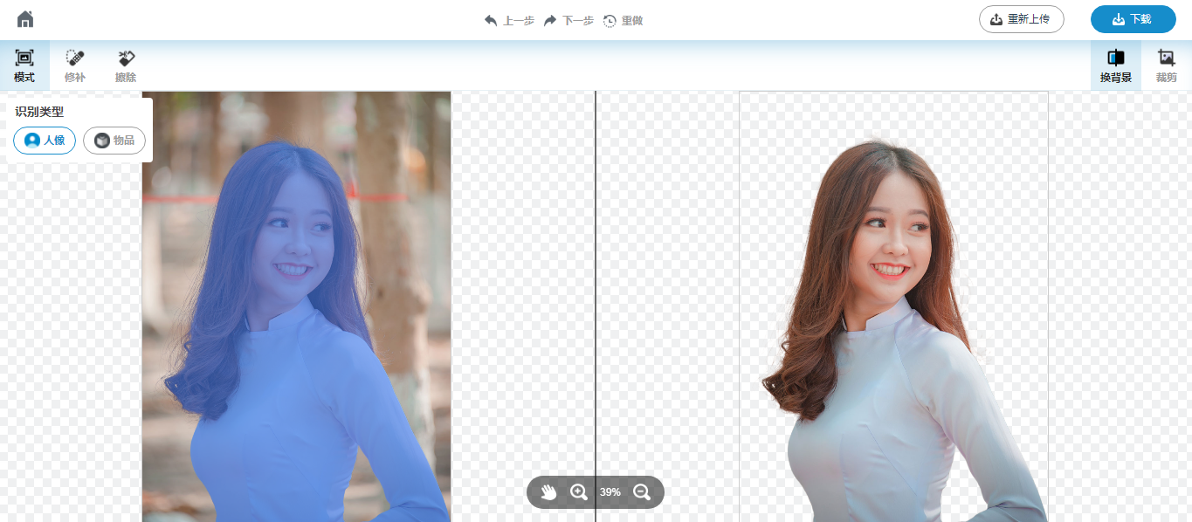Click the cutout result preview image
The height and width of the screenshot is (522, 1192).
893,306
